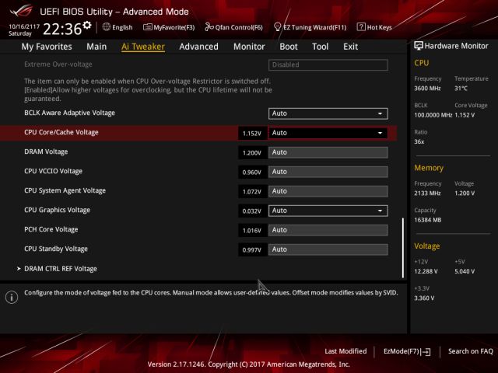Viewport: 498px width, 373px height.
Task: Click the 1.152V CPU Core/Cache reading
Action: (x=252, y=134)
